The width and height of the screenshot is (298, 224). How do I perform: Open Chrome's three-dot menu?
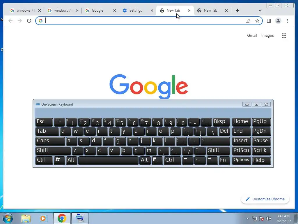288,21
